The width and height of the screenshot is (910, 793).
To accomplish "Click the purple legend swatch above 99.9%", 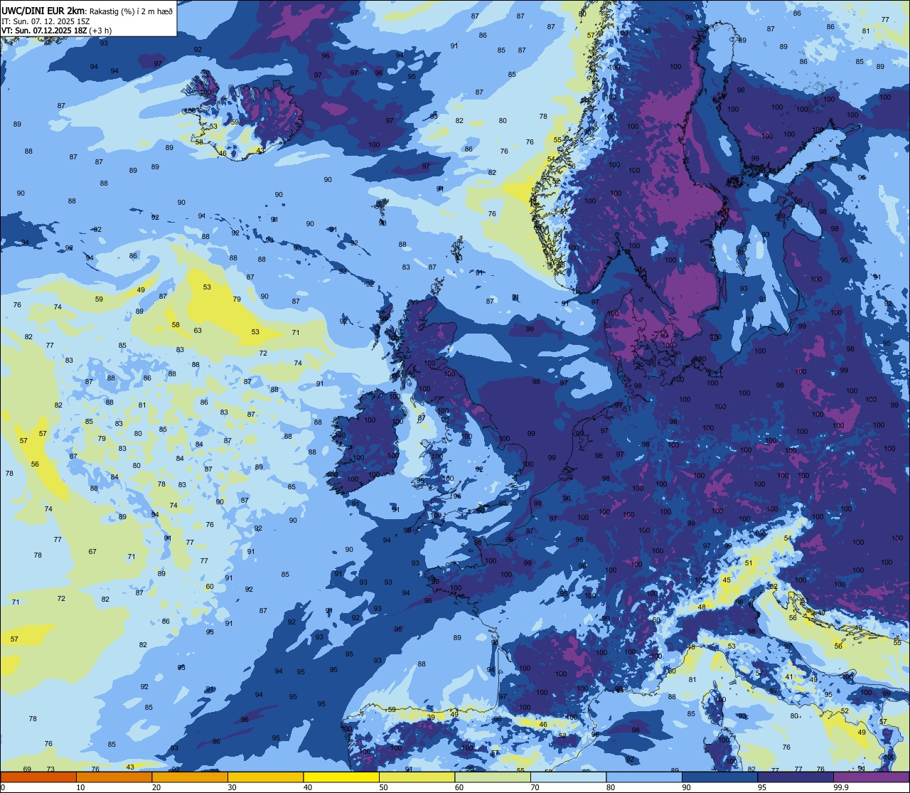I will [x=872, y=777].
